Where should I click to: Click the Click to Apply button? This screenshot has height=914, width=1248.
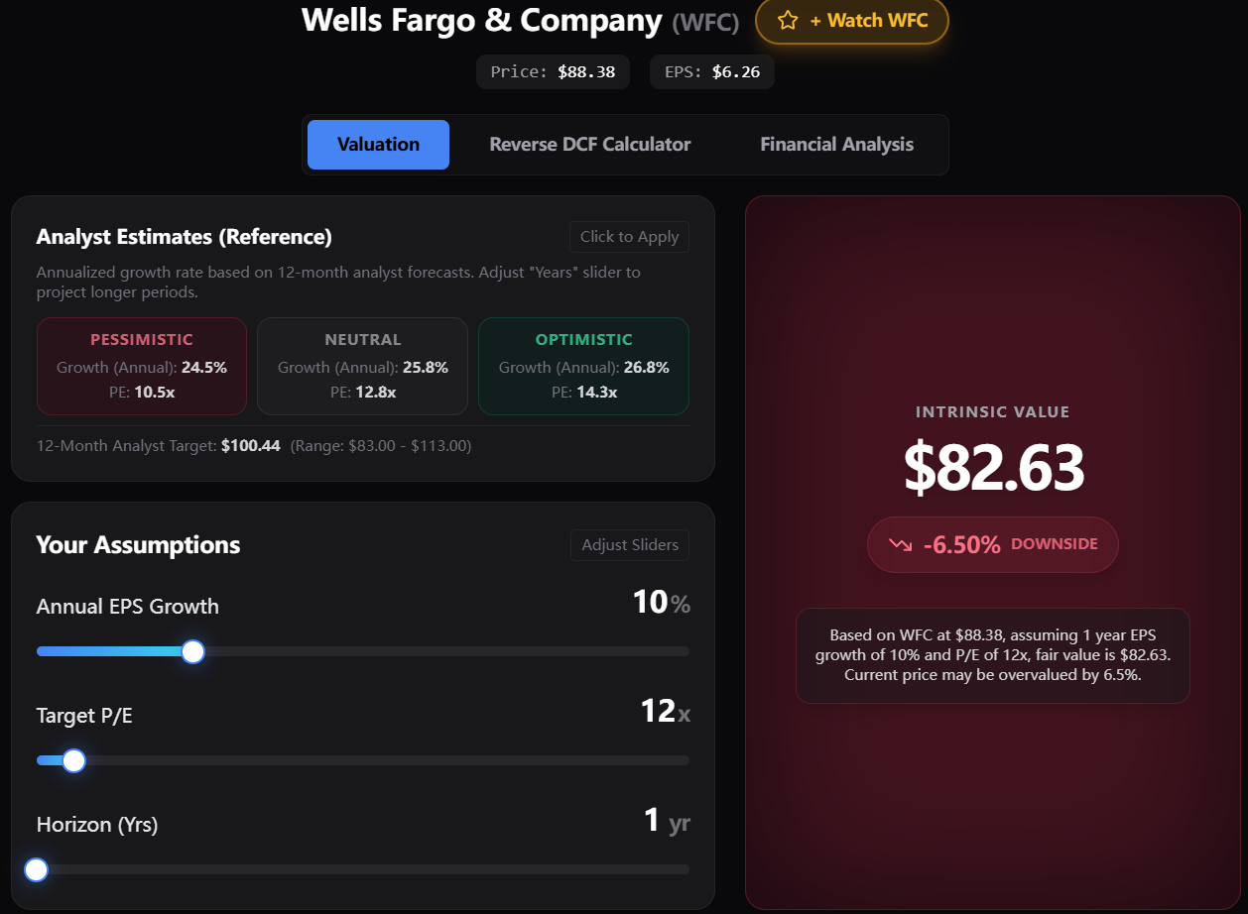click(629, 237)
